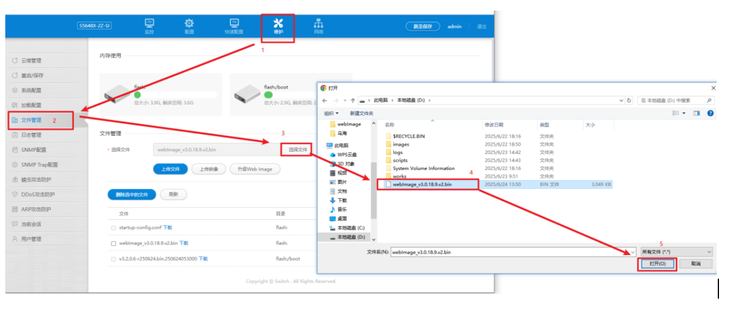Toggle the preview pane icon in dialog
The width and height of the screenshot is (729, 311).
(697, 113)
